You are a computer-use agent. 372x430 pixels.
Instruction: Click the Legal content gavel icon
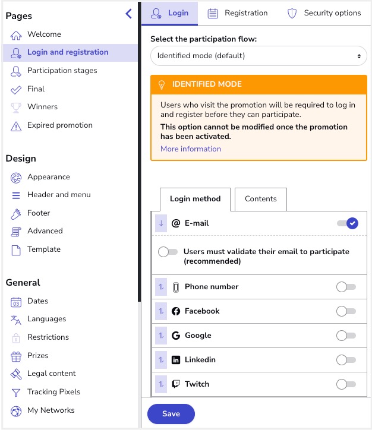pyautogui.click(x=16, y=374)
